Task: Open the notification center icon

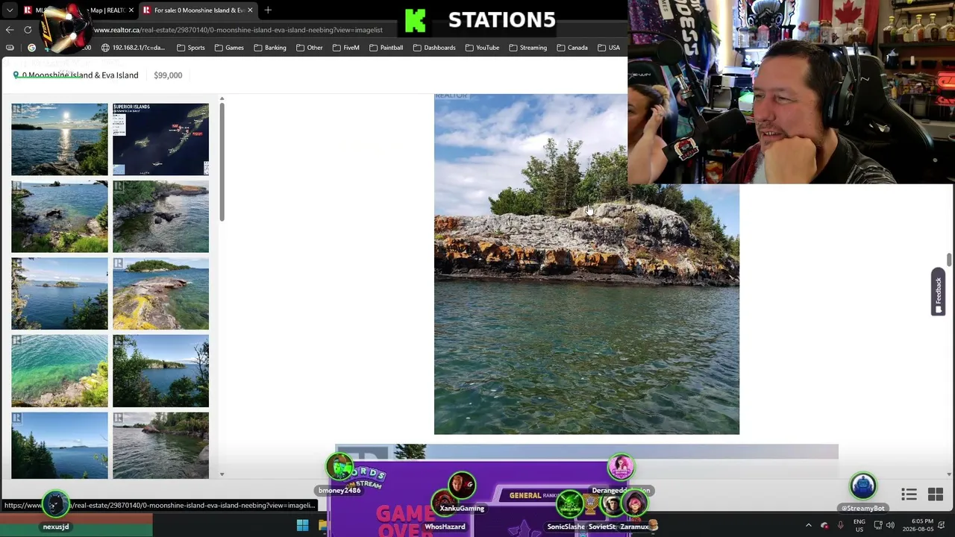Action: pyautogui.click(x=943, y=526)
